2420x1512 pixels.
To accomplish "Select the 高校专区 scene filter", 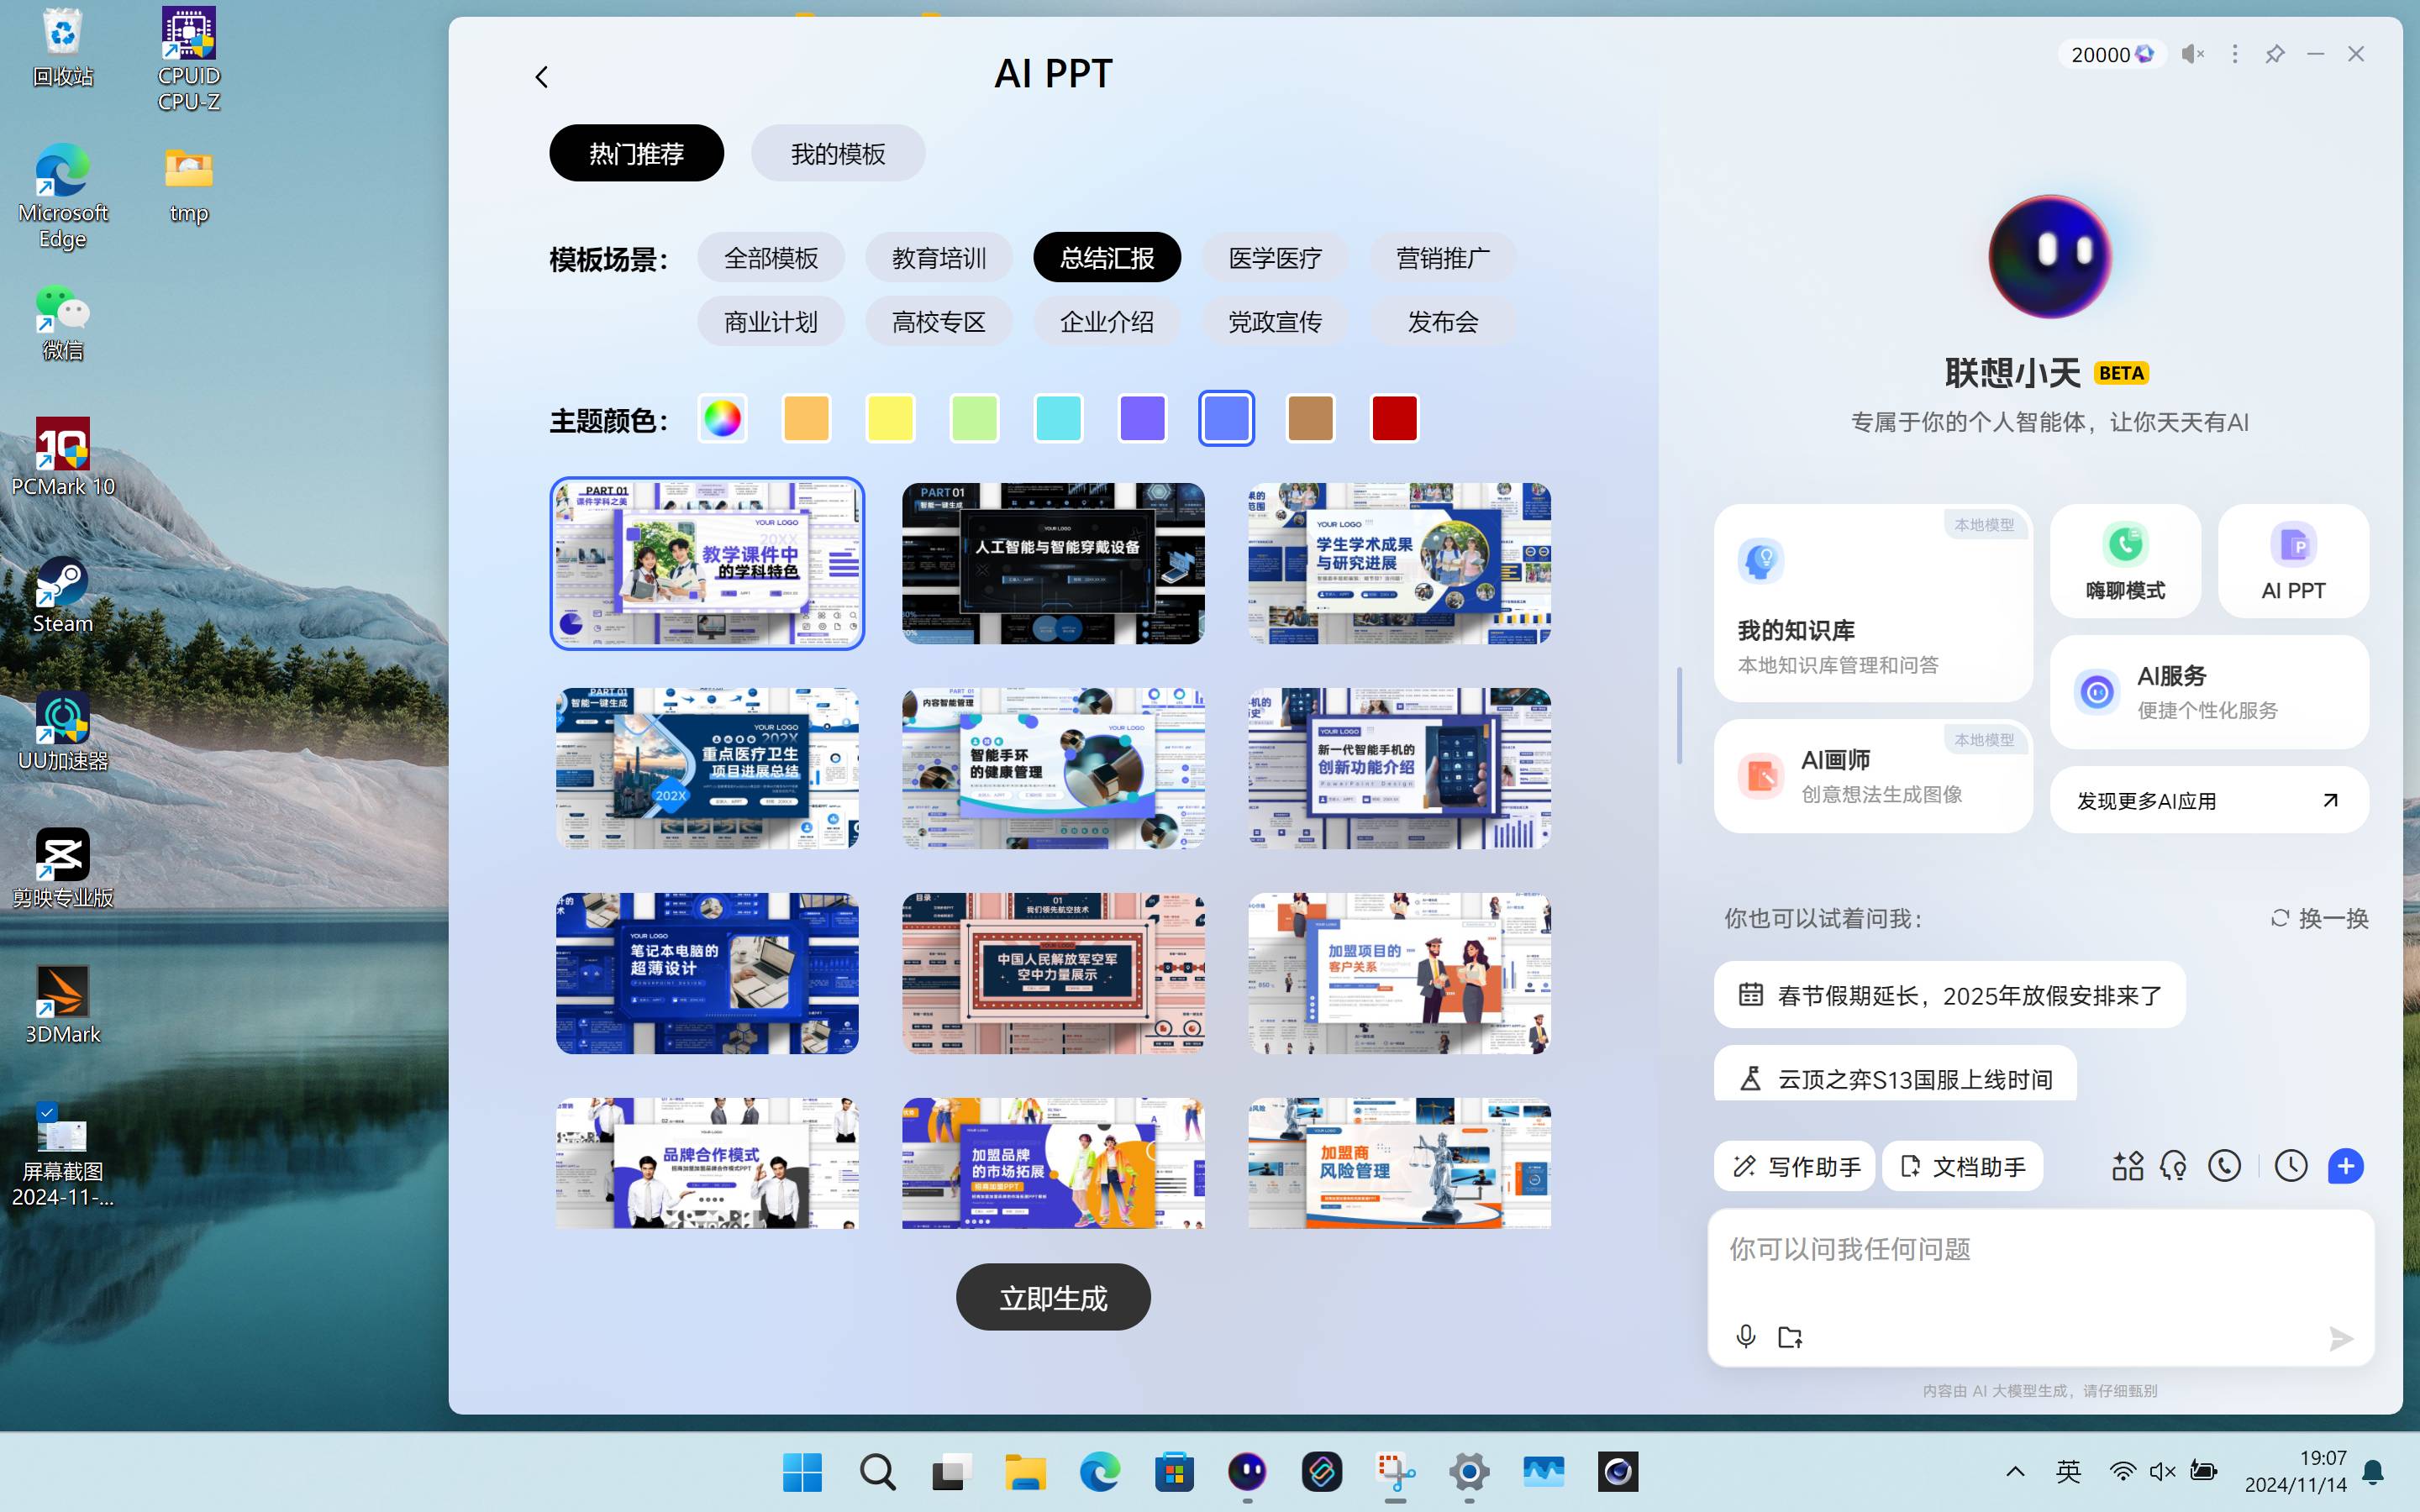I will click(939, 322).
